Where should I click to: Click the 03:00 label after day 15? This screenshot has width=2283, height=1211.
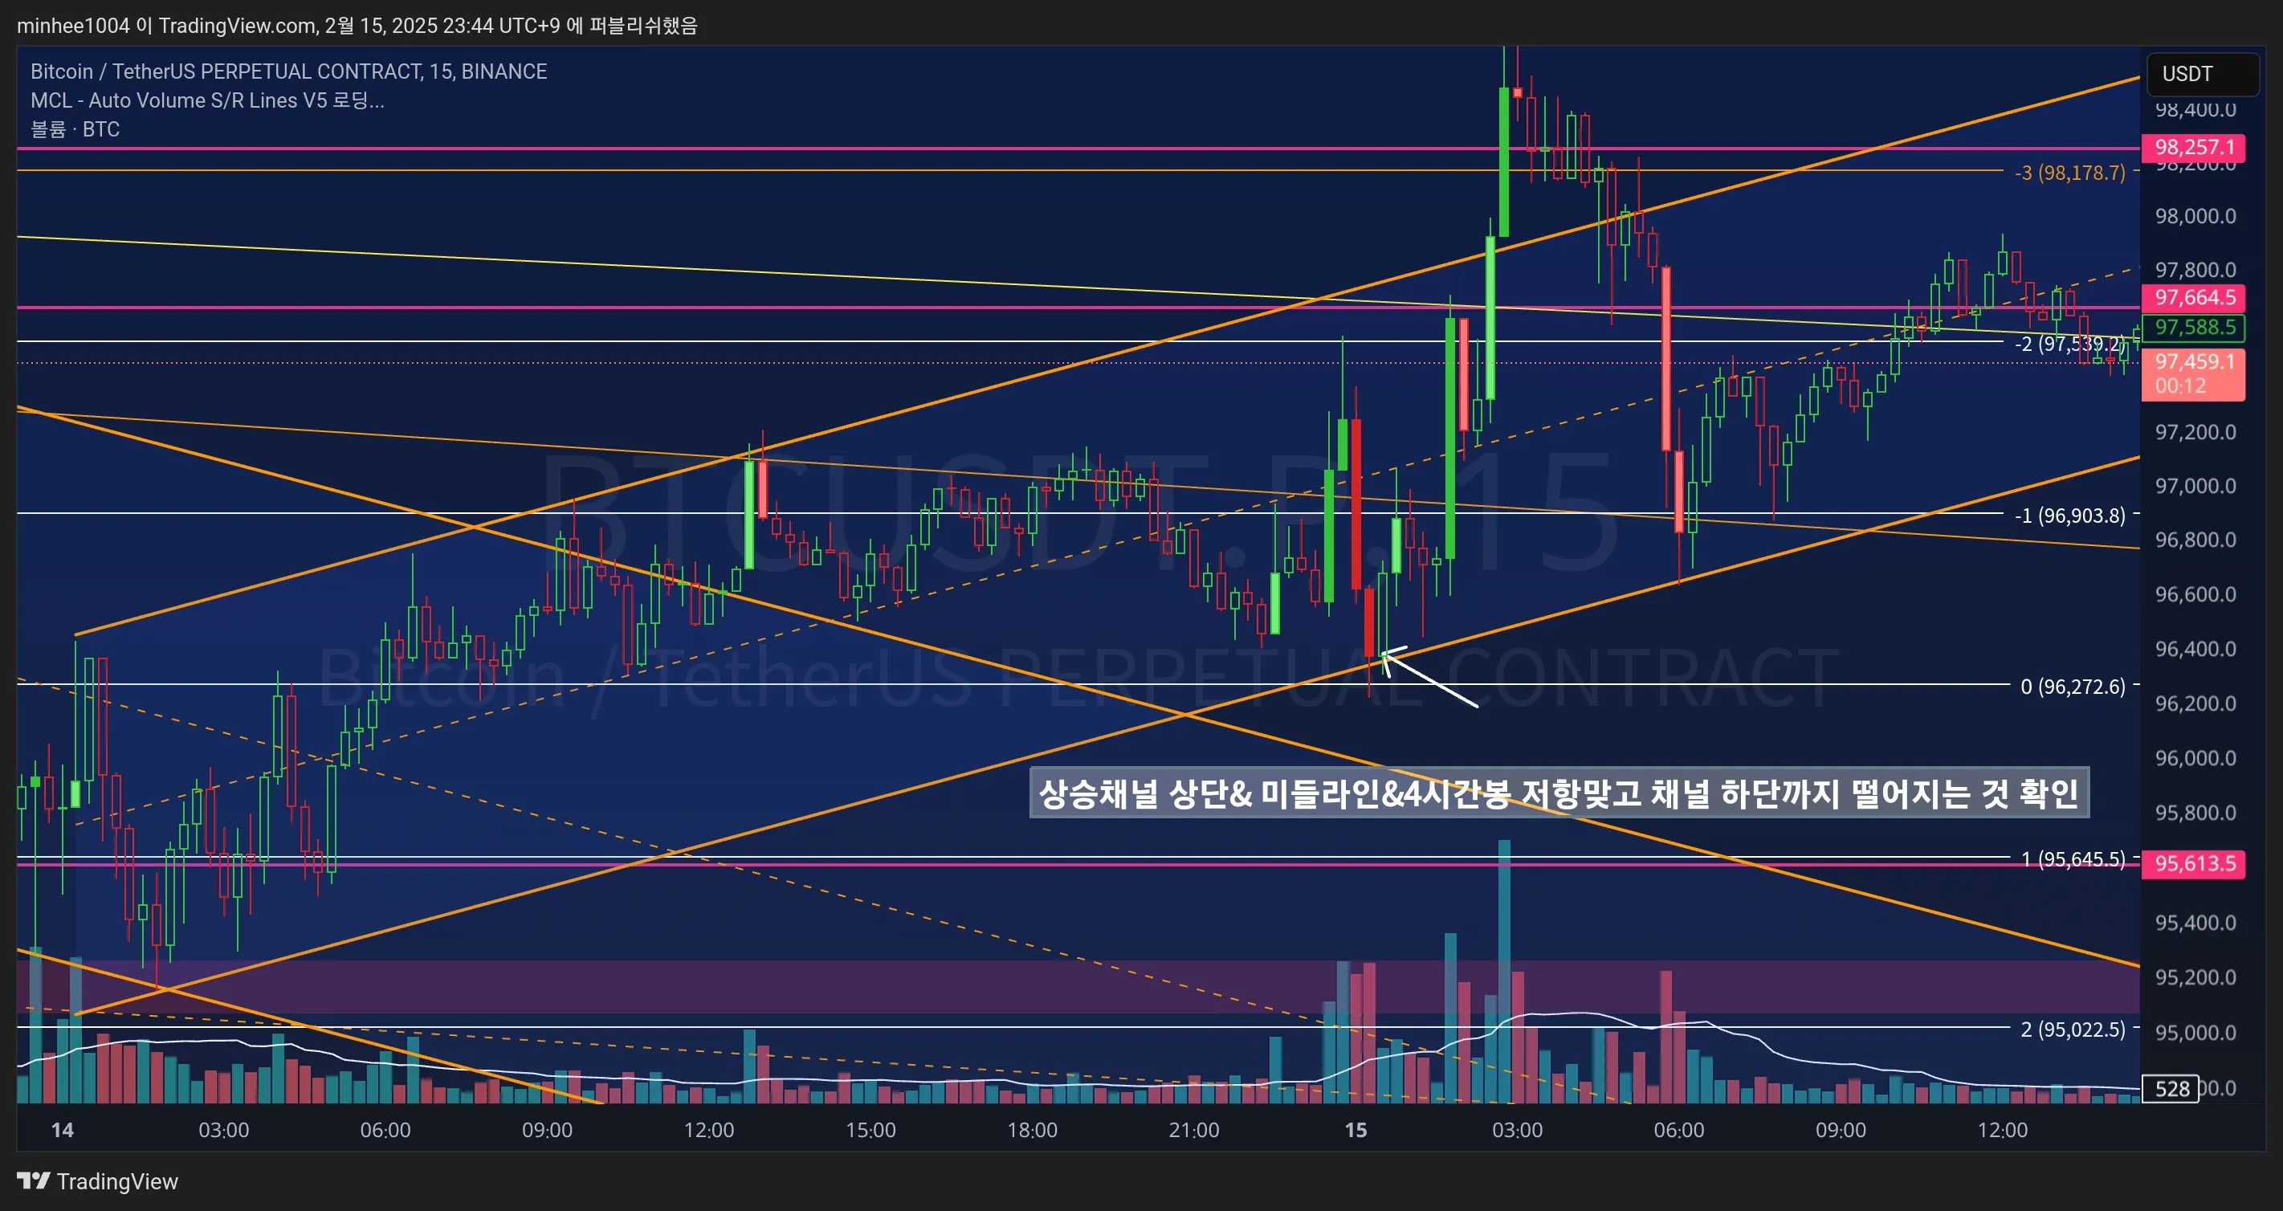(x=1517, y=1131)
